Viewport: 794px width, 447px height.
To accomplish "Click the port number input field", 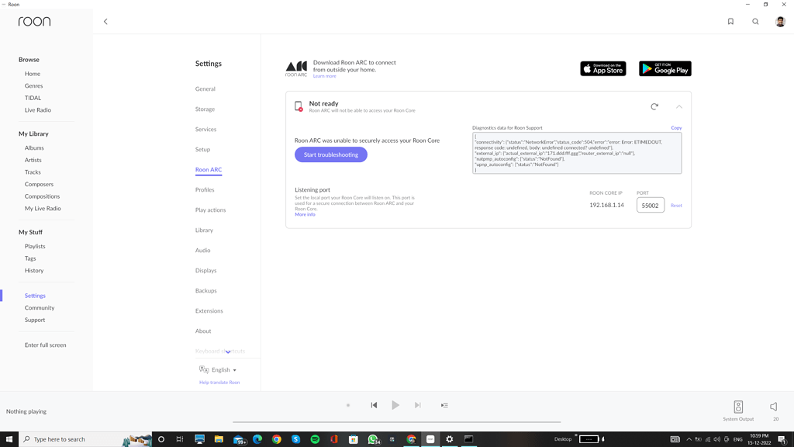I will [650, 204].
